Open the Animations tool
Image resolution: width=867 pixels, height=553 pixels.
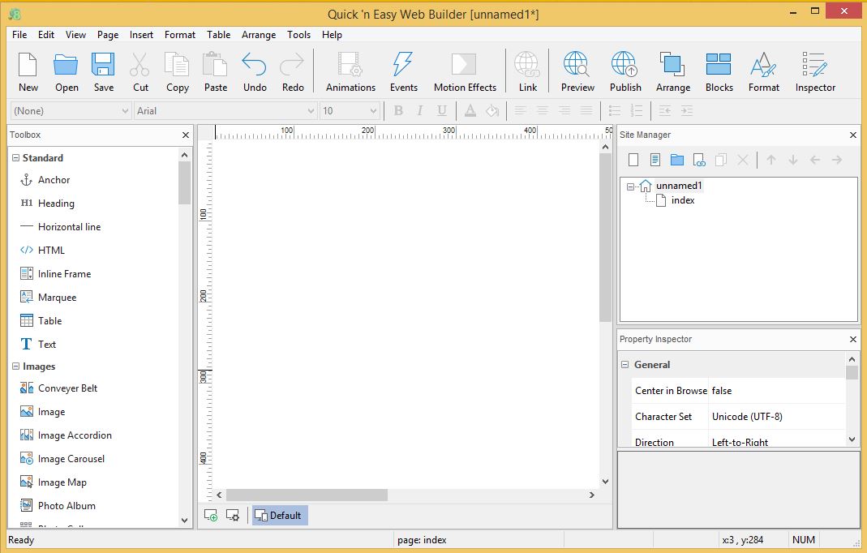click(x=350, y=72)
